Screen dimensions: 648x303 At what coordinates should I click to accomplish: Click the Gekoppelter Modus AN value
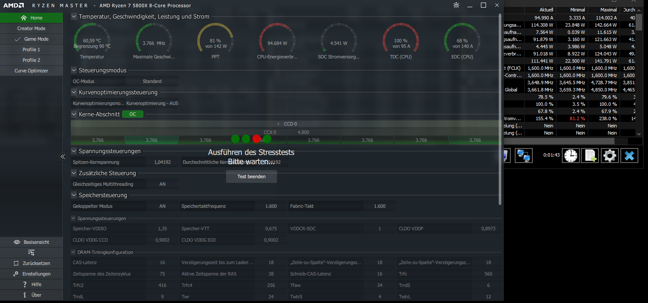(162, 206)
